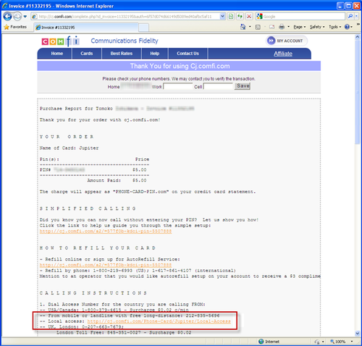Click the MY ACCOUNT button
Screen dimensions: 362x346
tap(286, 41)
